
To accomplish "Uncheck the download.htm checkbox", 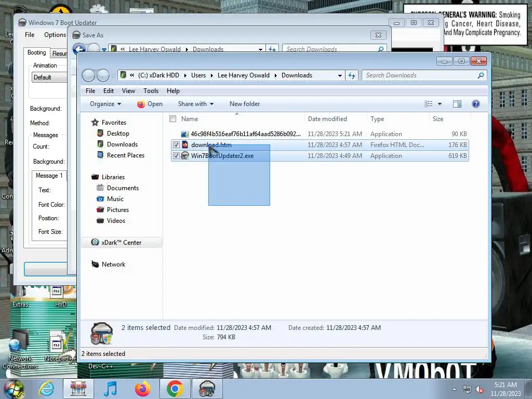I will 176,145.
